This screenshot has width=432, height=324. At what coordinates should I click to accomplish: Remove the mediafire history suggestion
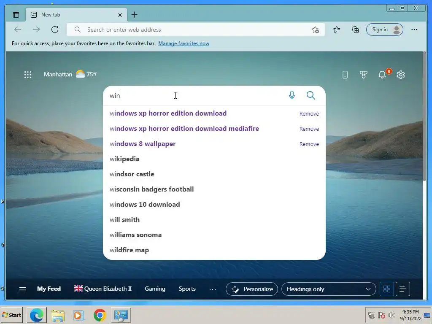(x=309, y=129)
